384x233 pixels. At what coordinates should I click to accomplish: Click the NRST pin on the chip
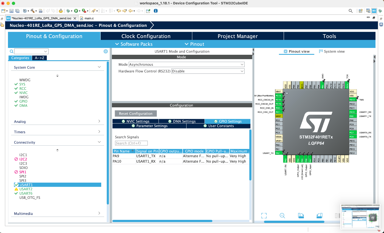[x=279, y=116]
